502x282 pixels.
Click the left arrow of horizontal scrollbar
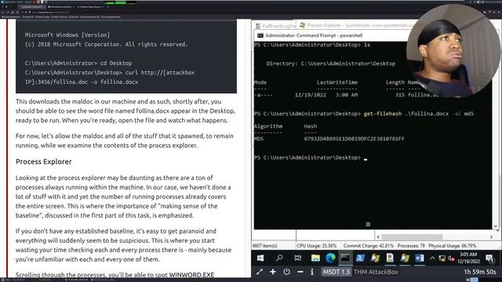click(x=378, y=237)
